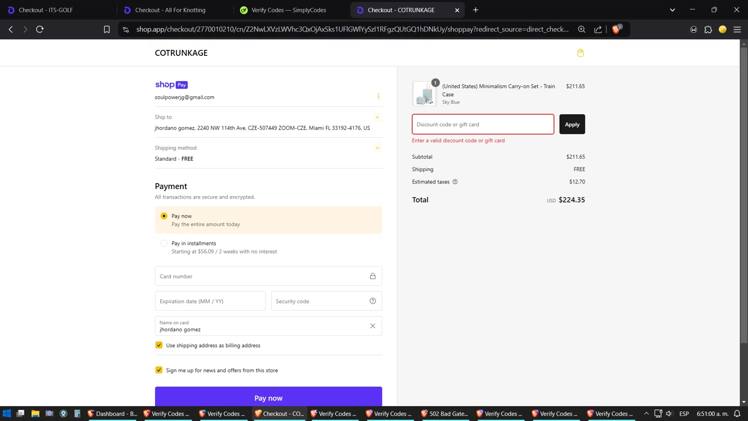Open the extensions puzzle icon

(x=708, y=29)
